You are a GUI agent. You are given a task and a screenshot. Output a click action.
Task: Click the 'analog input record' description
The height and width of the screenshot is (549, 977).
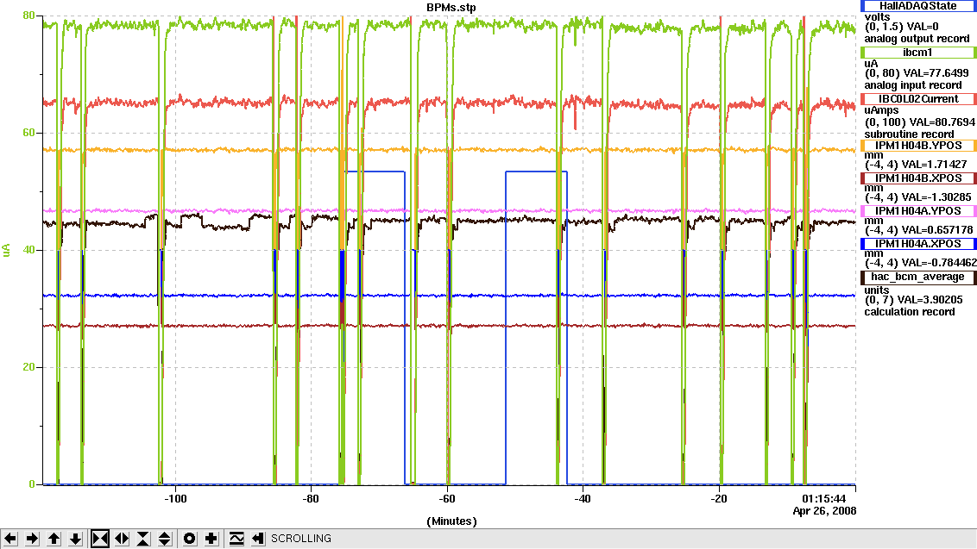[x=913, y=85]
